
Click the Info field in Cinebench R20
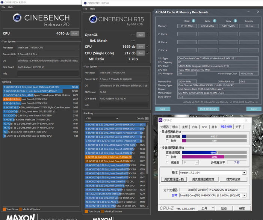pos(47,74)
